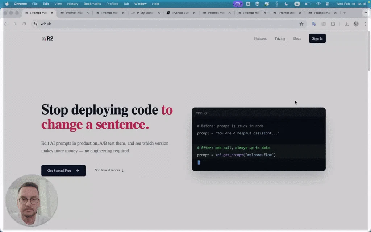This screenshot has height=232, width=371.
Task: Click the '# Before: prompt is stuck in code' comment
Action: click(230, 126)
